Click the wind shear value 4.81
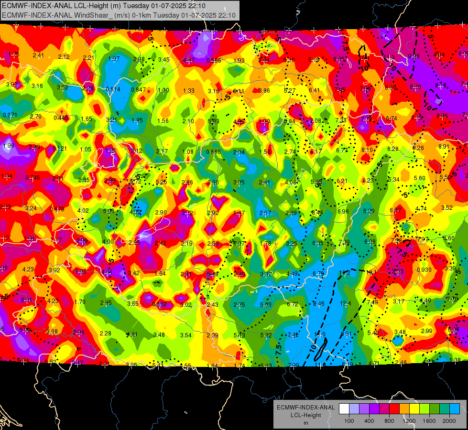Image resolution: width=468 pixels, height=430 pixels. [x=131, y=334]
